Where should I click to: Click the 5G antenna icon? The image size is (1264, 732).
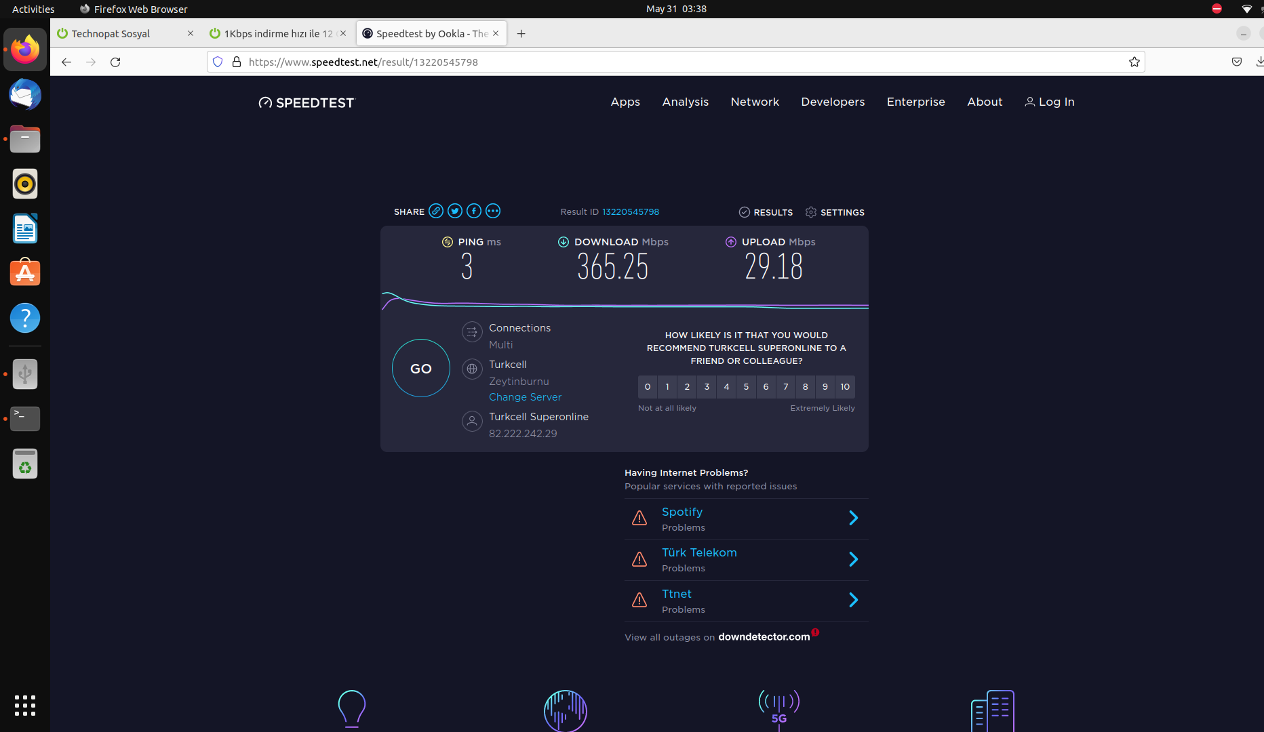point(779,710)
